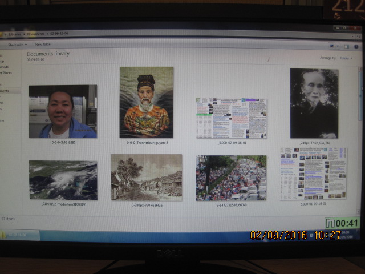Image resolution: width=365 pixels, height=274 pixels.
Task: Change Arrange by Folder dropdown
Action: [x=346, y=58]
